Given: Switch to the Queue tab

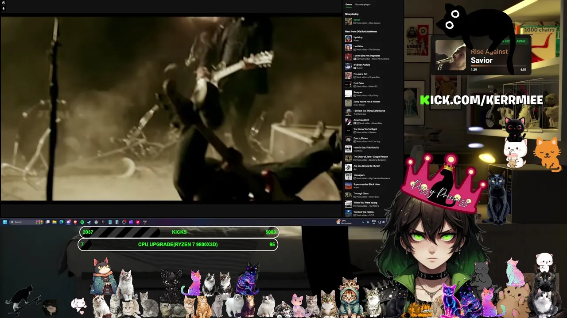Looking at the screenshot, I should tap(349, 4).
